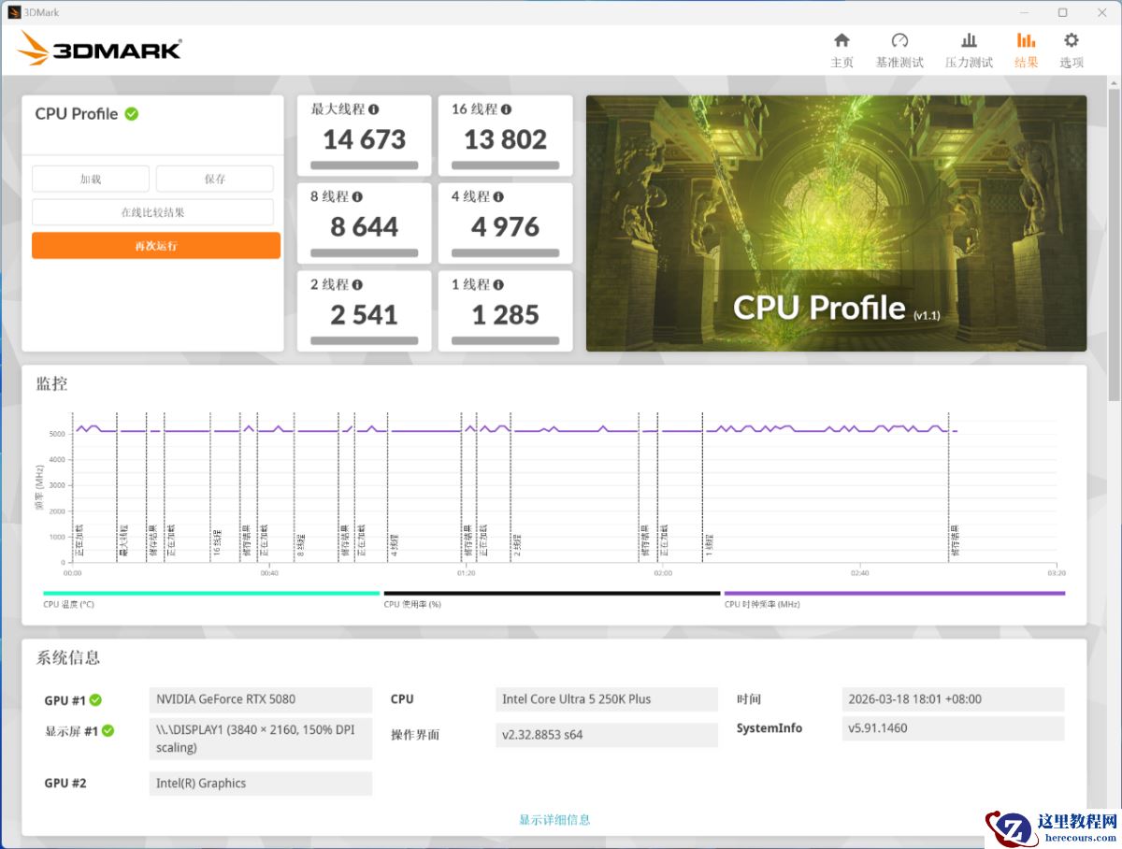
Task: Click the 1 285 single-thread score
Action: click(506, 315)
